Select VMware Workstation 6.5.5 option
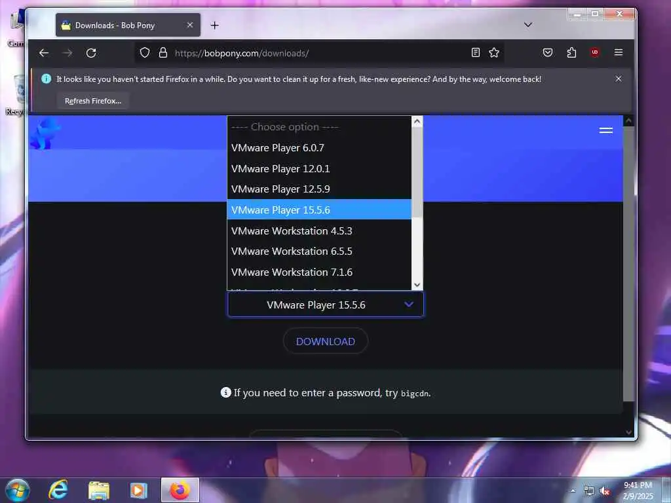 tap(319, 251)
